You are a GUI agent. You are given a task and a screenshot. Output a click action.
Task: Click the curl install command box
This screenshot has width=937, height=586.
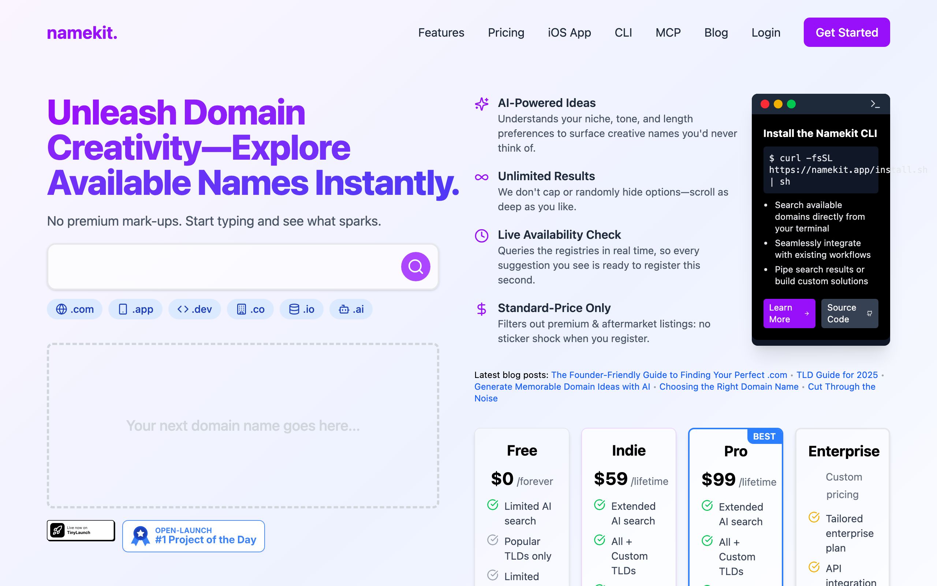821,170
